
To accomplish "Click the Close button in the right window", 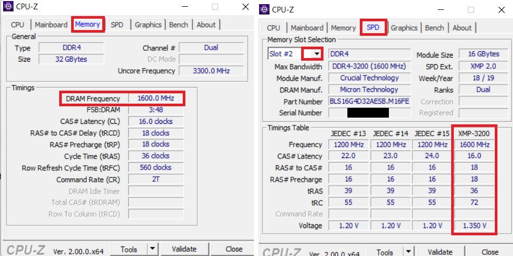I will 490,252.
